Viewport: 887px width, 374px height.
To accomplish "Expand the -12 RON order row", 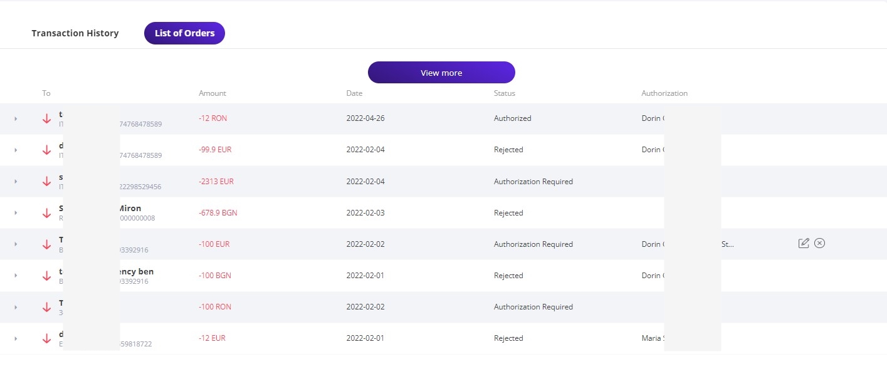I will (16, 118).
